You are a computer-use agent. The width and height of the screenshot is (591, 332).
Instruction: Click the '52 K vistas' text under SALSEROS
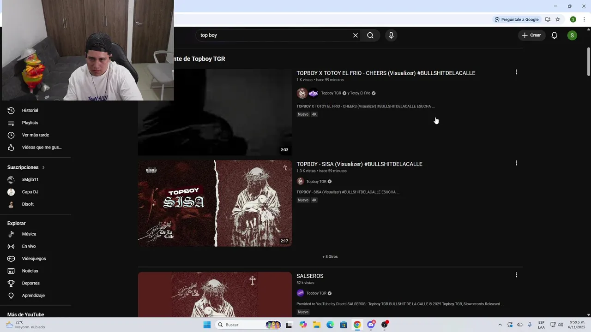pyautogui.click(x=305, y=283)
